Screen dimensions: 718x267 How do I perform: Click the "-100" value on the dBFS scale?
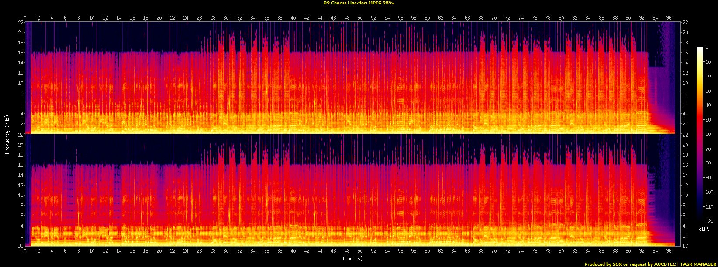coord(709,192)
